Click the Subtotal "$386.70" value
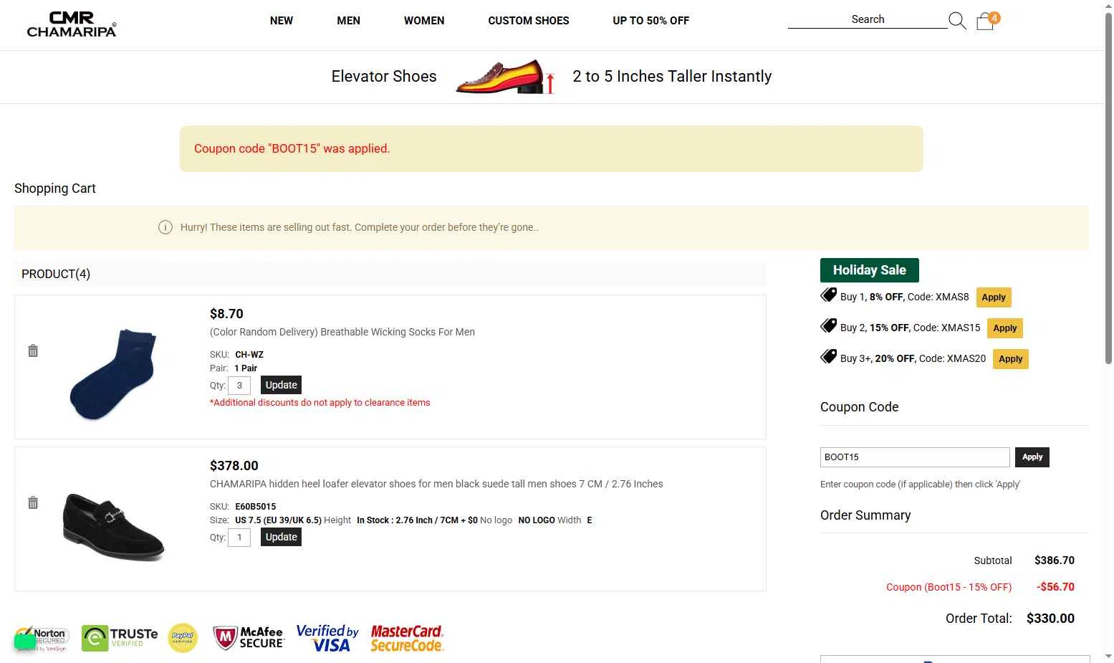The height and width of the screenshot is (663, 1114). tap(1055, 561)
